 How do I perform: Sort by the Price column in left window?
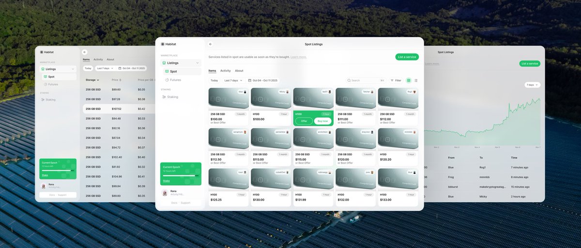coord(116,80)
